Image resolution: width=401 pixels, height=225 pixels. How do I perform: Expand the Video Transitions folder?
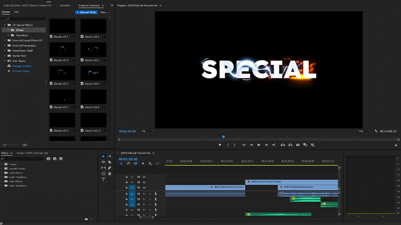2,185
